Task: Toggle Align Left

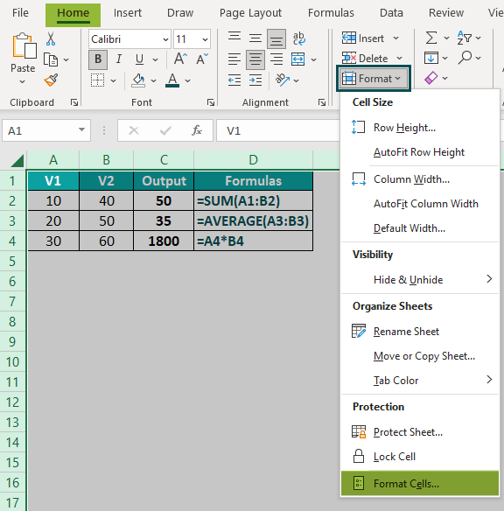Action: click(234, 59)
